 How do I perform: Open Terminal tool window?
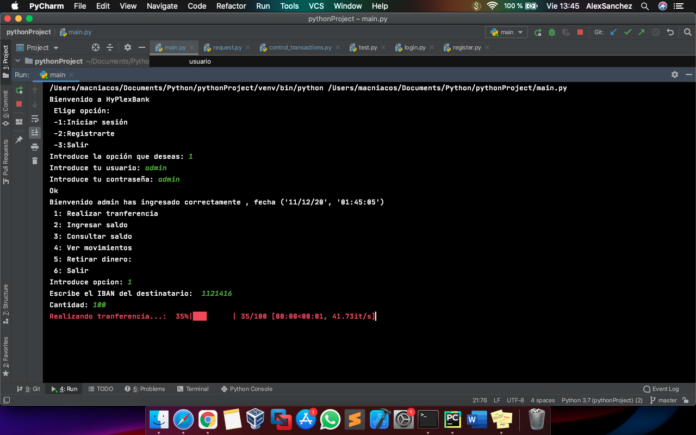point(193,389)
